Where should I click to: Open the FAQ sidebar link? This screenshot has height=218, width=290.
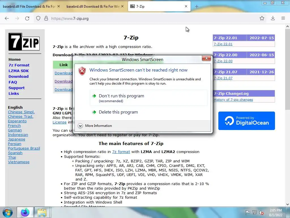pos(13,82)
